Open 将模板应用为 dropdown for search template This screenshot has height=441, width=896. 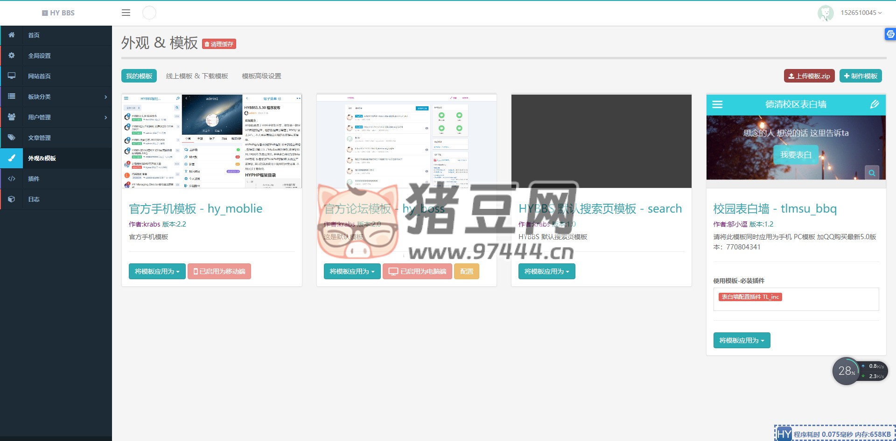[x=546, y=271]
